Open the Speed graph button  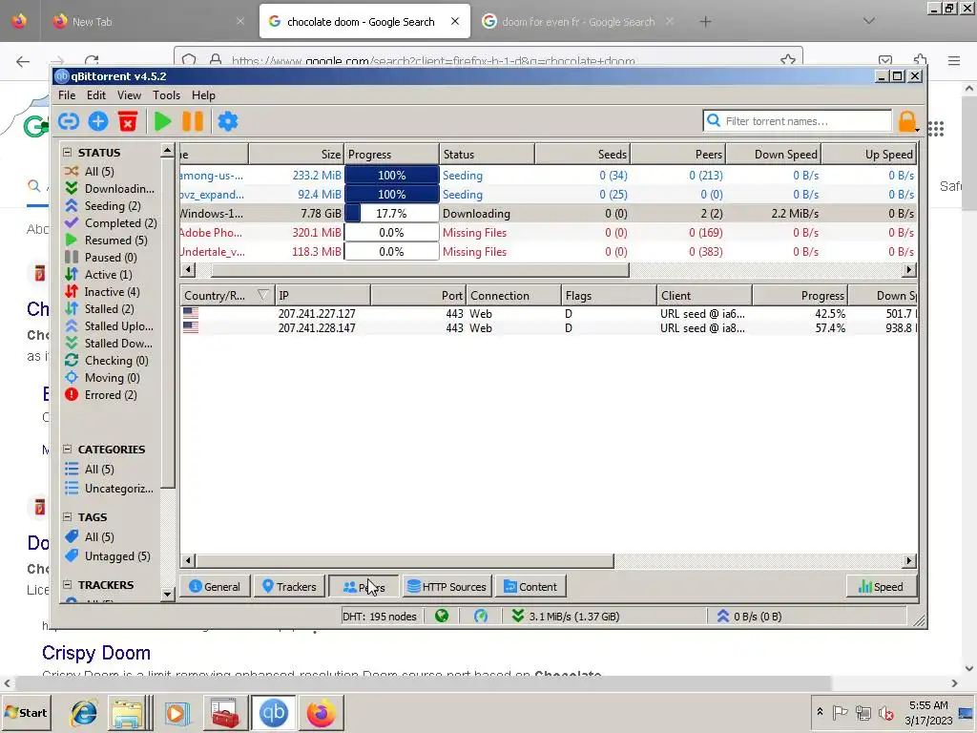pos(881,587)
